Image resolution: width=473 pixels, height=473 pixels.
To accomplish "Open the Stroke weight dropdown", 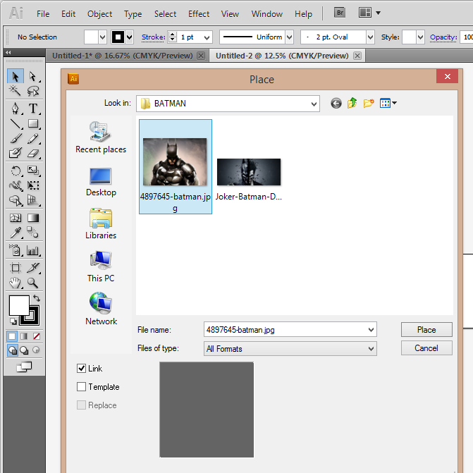I will point(207,37).
